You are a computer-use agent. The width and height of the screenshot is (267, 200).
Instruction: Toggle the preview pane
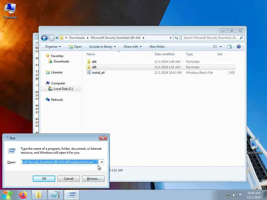[x=229, y=47]
